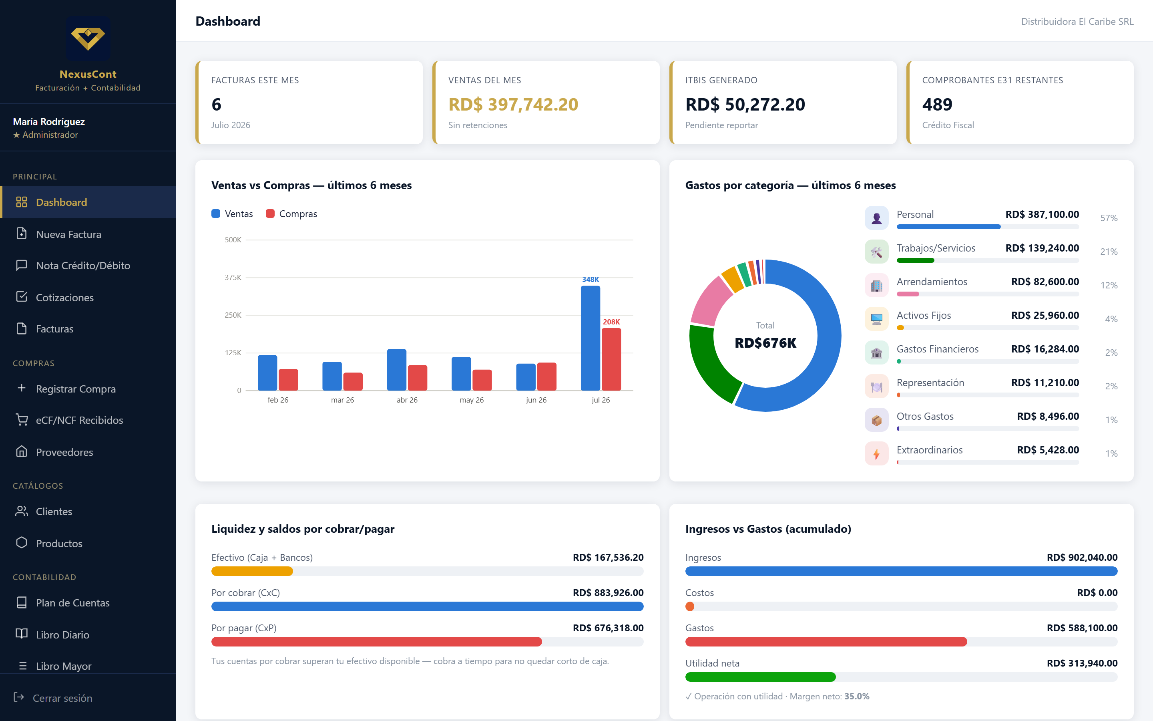The width and height of the screenshot is (1153, 721).
Task: Click the eCF/NCF Recibidos cart icon
Action: coord(22,420)
